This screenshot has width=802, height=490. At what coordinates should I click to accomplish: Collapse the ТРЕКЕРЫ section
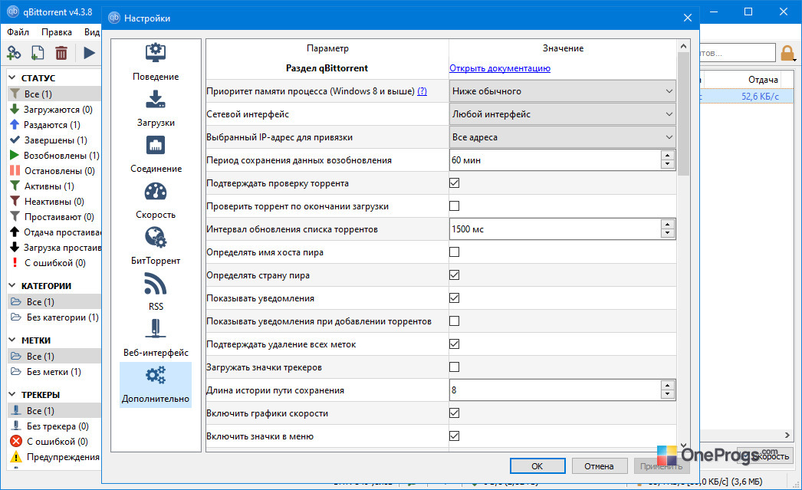point(12,394)
